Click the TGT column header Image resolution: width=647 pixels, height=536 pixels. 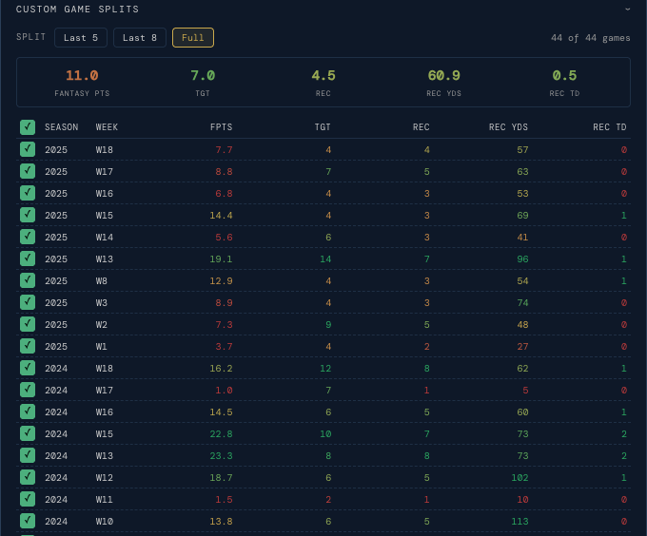pos(323,127)
